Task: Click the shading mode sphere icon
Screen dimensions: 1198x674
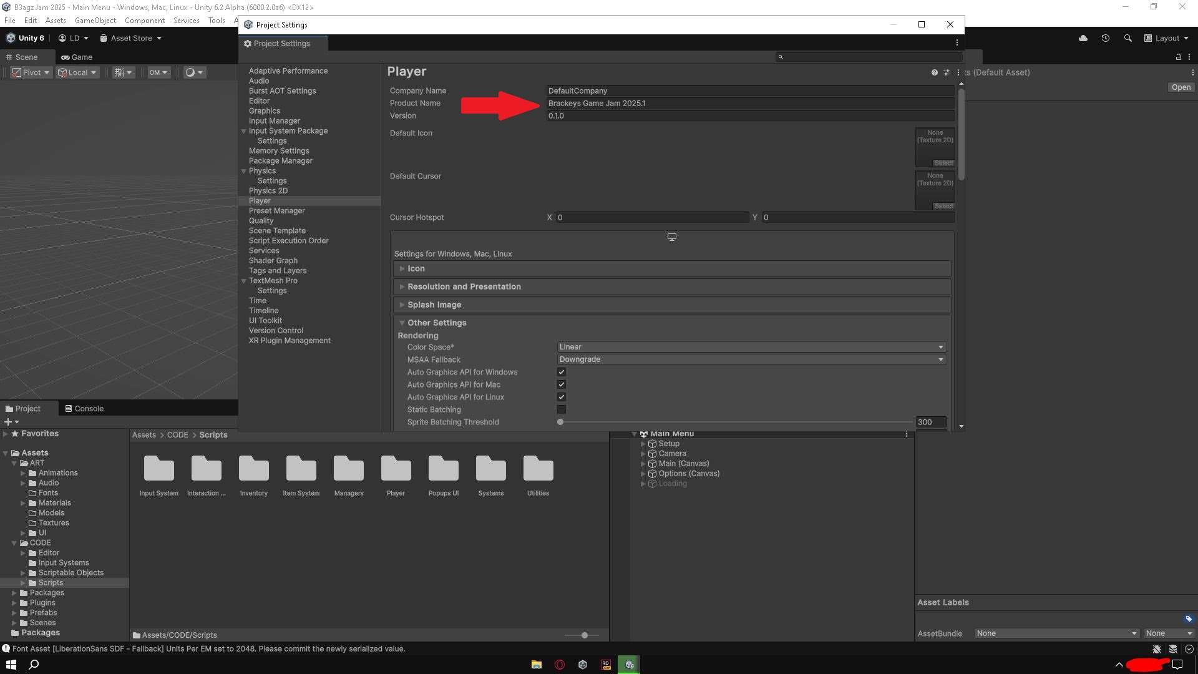Action: point(190,72)
